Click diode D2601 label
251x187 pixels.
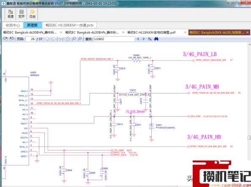(159, 125)
